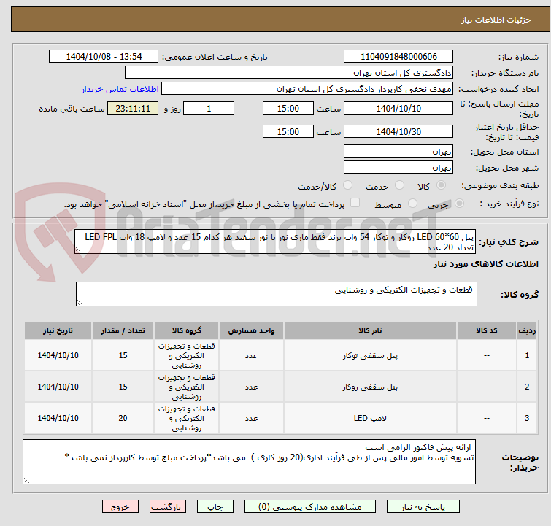Select the پنل سقفی توکار item cell
The width and height of the screenshot is (551, 526).
(x=370, y=355)
